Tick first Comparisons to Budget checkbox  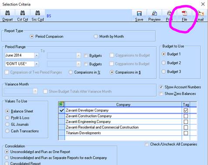[112, 55]
